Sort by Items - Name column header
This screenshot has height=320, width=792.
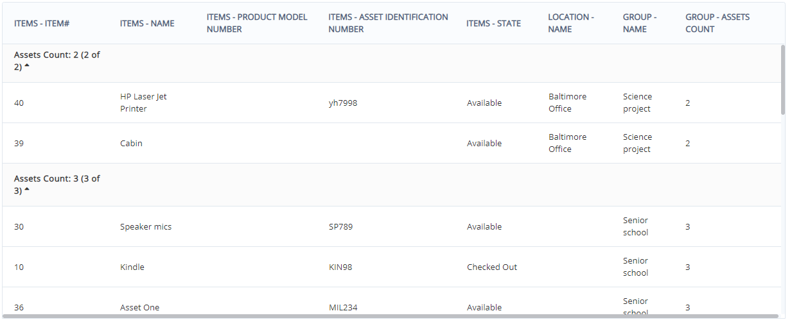click(x=147, y=24)
